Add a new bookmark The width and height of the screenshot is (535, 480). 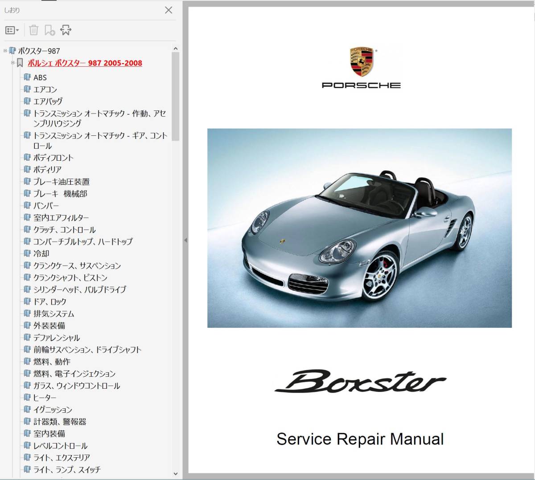[x=49, y=30]
